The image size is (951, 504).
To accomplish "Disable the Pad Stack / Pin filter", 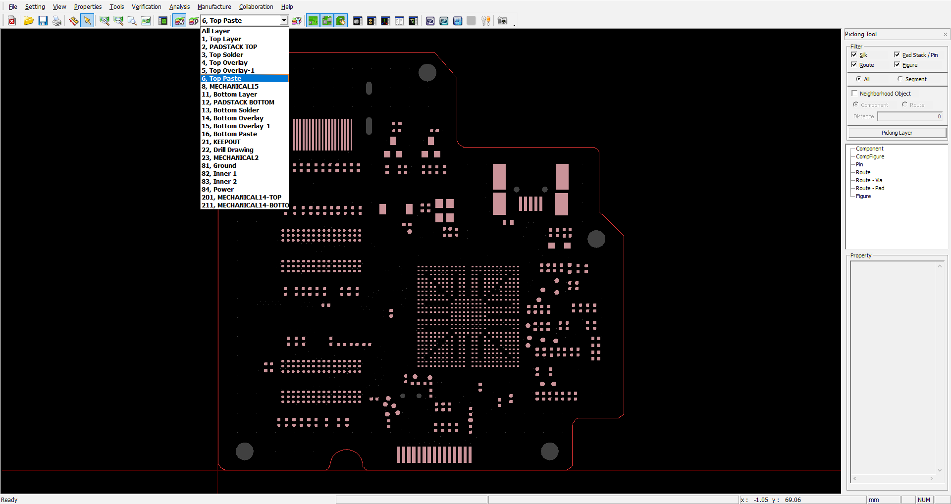I will coord(897,55).
